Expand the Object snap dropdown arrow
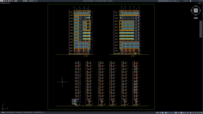203x114 pixels. 178,113
